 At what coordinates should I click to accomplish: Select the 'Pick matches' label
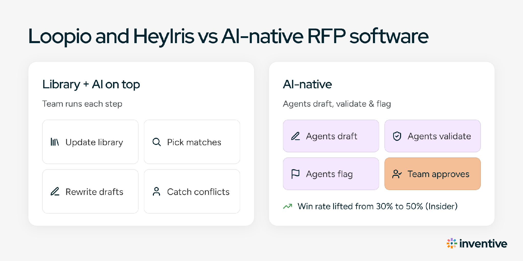[x=194, y=142]
